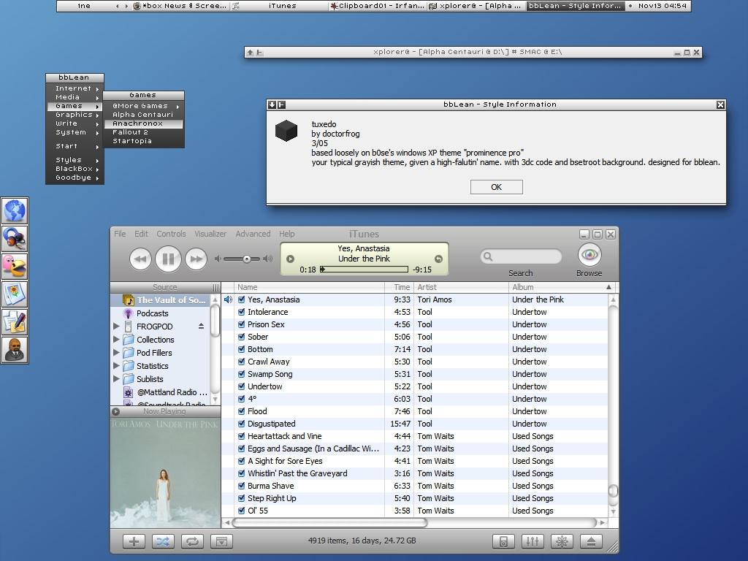Uncheck the Disgustipated song checkbox

pos(241,424)
